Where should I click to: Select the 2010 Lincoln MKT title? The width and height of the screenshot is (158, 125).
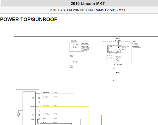[x=88, y=3]
